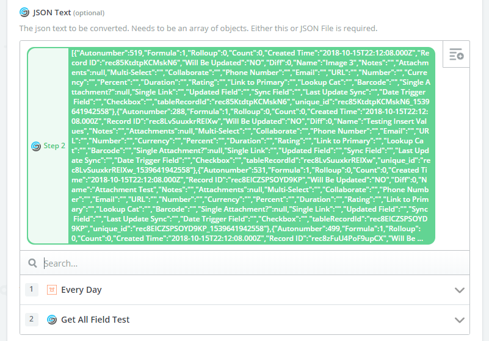Click the orange Every Day schedule icon
This screenshot has width=489, height=341.
click(x=52, y=290)
